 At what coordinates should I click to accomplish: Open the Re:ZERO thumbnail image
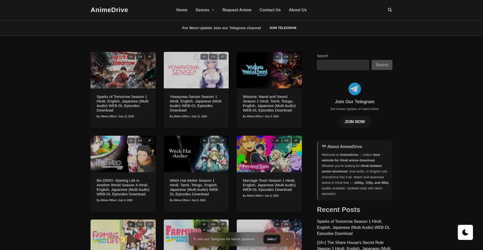[x=123, y=154]
